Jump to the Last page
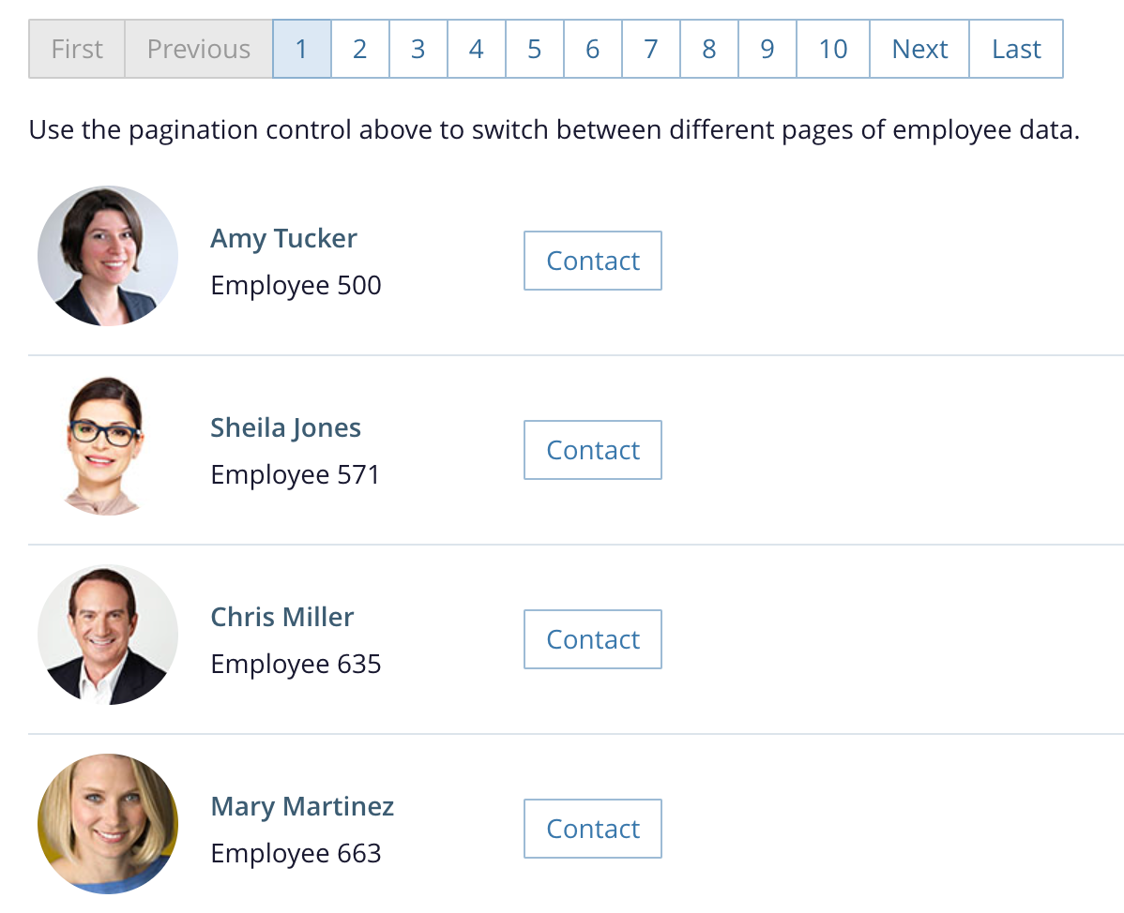This screenshot has width=1124, height=913. [x=1016, y=49]
